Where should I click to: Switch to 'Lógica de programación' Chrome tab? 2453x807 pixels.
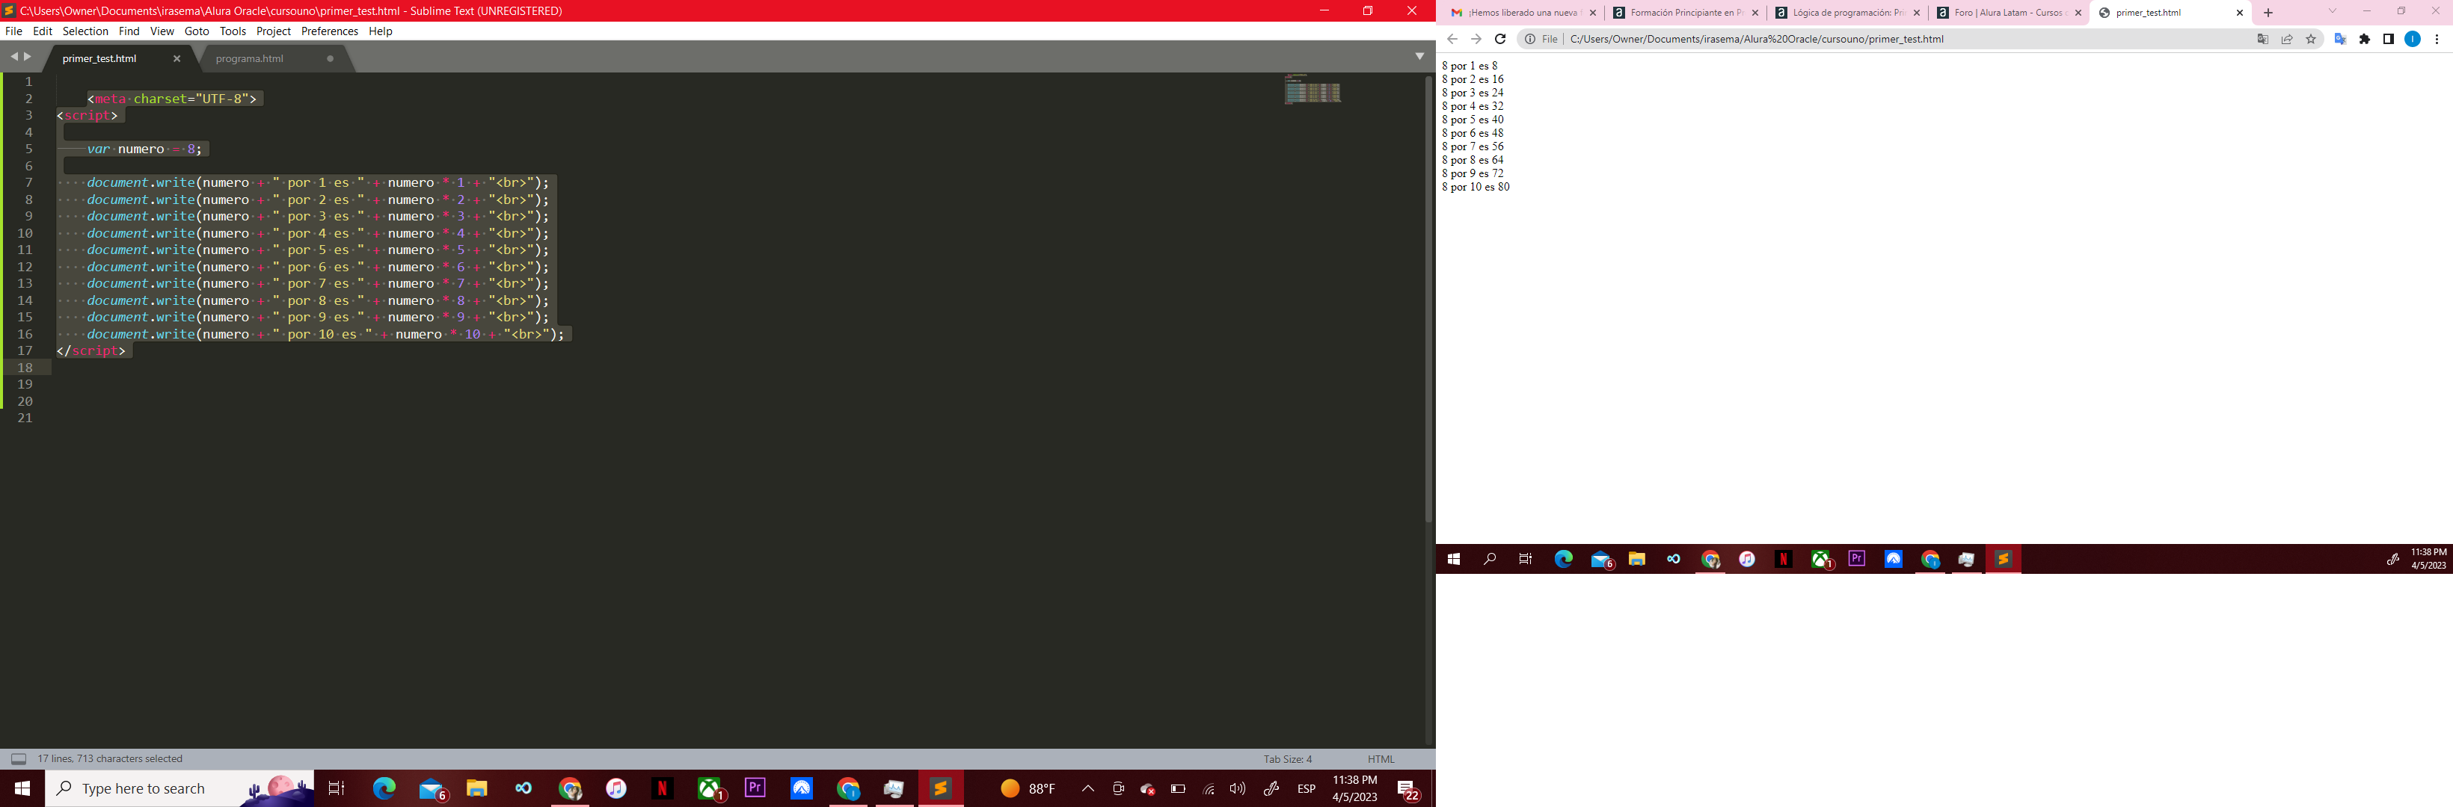point(1847,13)
